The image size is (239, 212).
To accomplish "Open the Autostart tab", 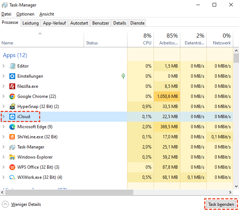I will point(79,23).
